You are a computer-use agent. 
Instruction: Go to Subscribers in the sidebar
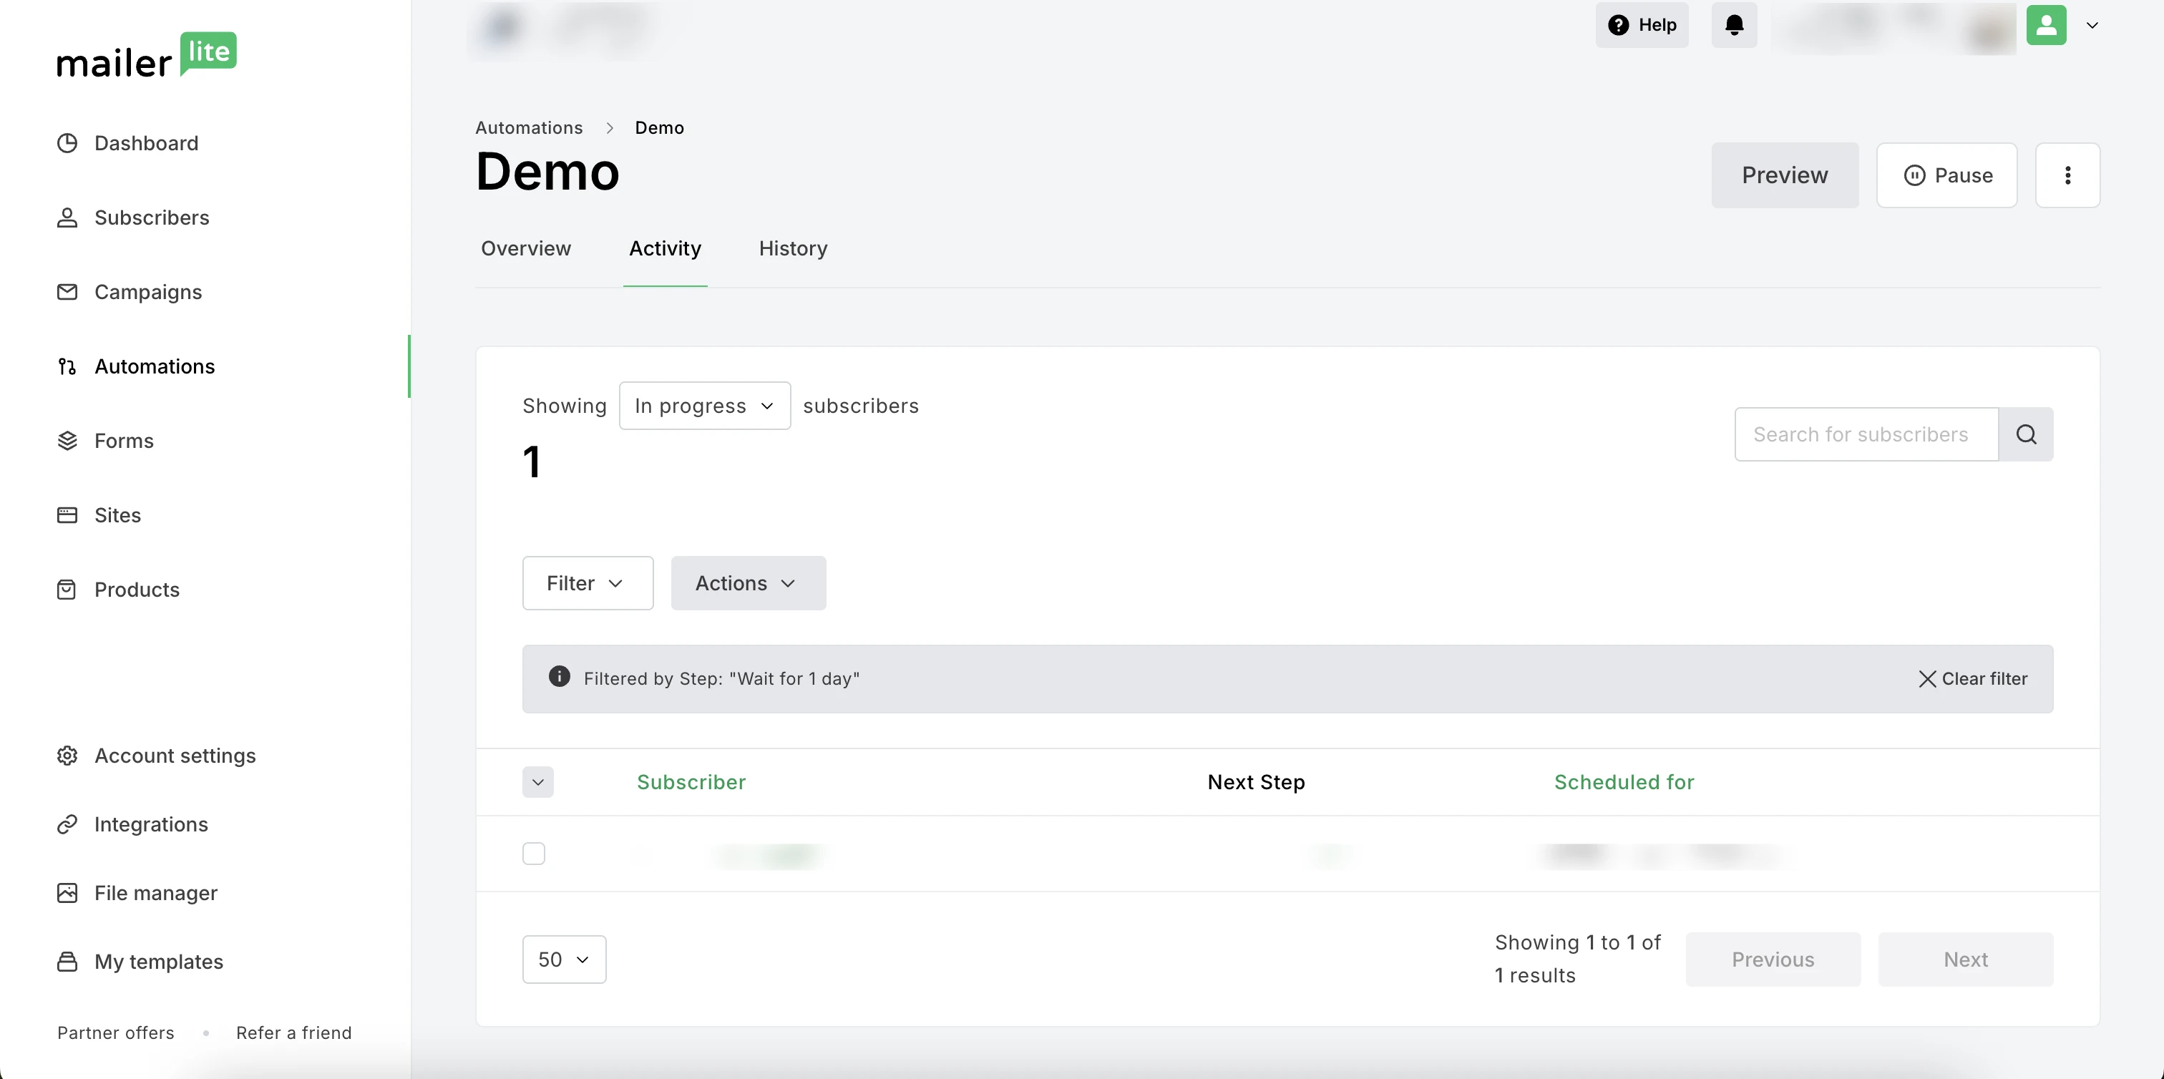click(x=151, y=218)
